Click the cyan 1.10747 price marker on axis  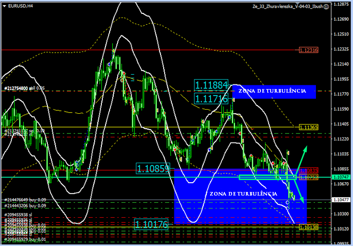[342, 177]
